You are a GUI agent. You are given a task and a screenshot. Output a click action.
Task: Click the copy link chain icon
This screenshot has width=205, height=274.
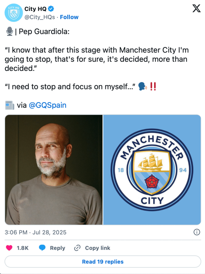(77, 248)
